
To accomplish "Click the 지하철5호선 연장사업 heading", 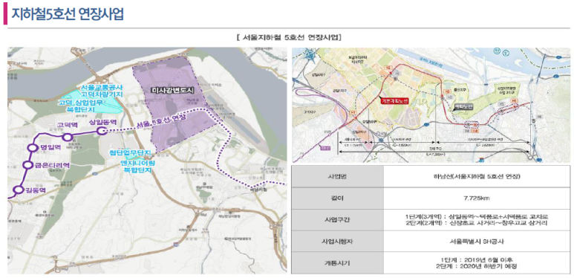I will coord(68,13).
